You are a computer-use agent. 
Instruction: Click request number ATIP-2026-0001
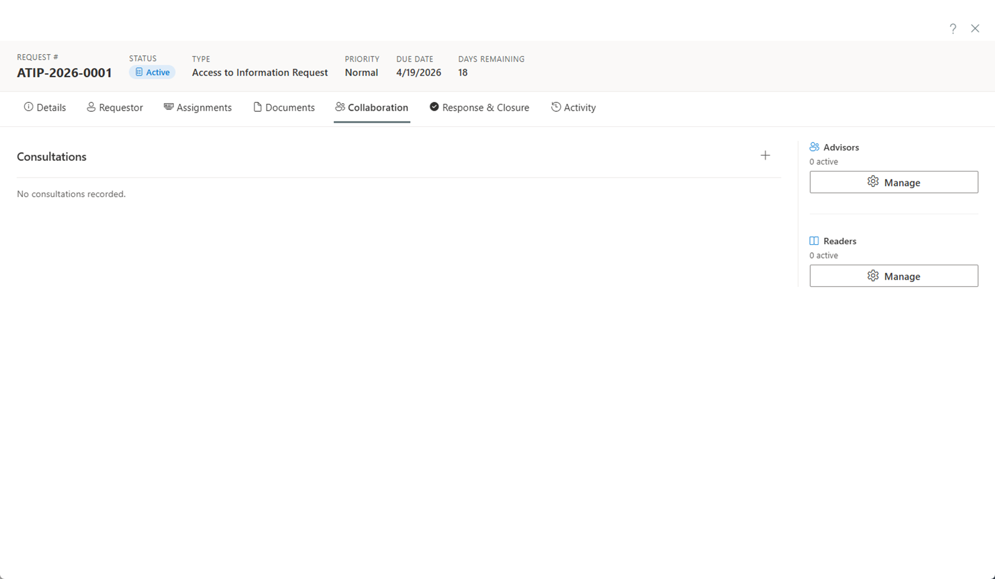tap(64, 72)
